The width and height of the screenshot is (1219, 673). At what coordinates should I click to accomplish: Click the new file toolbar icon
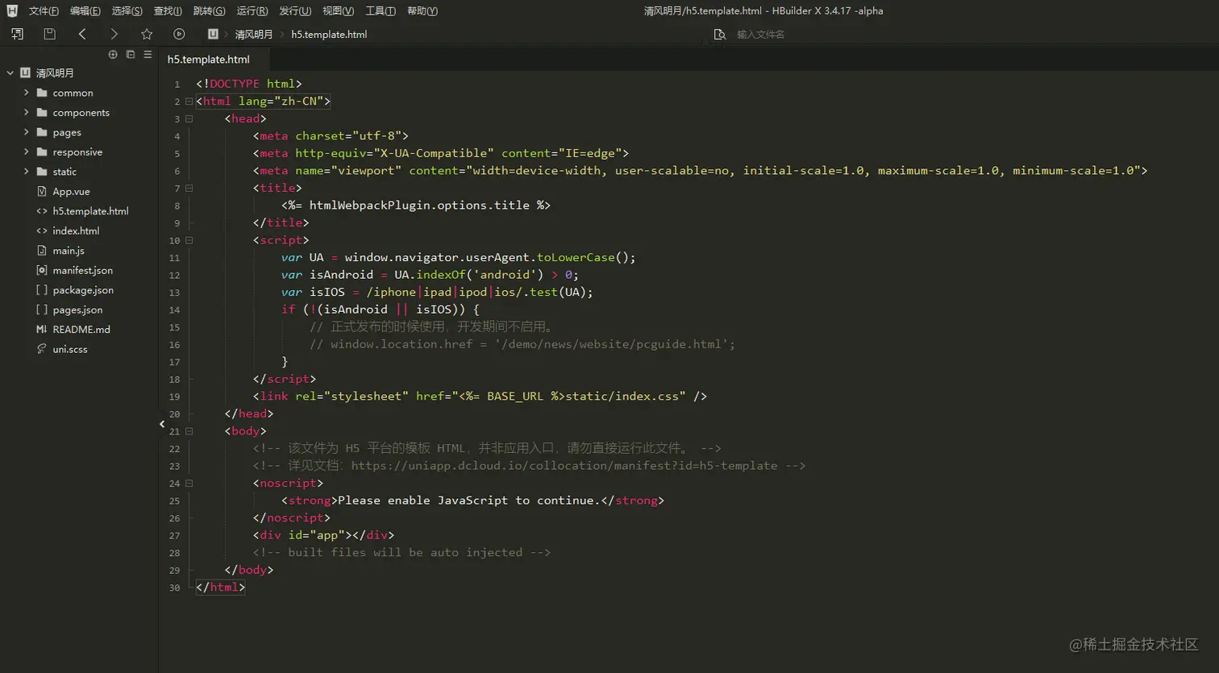(17, 34)
